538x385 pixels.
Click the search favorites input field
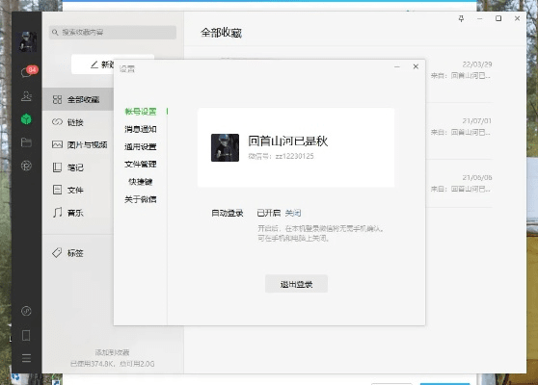[x=113, y=33]
